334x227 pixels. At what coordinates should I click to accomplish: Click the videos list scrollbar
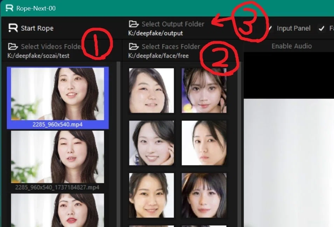[x=118, y=144]
